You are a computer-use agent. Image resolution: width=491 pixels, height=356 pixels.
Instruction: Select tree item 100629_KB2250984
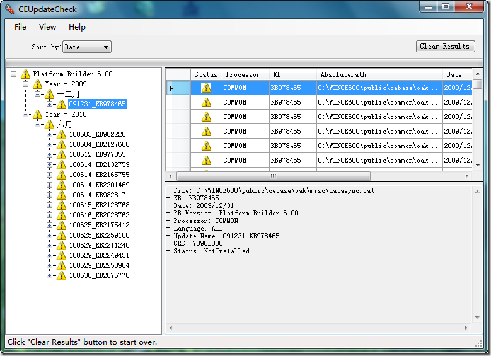tap(99, 265)
